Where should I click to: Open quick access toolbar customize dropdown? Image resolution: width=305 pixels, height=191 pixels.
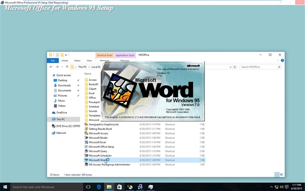pyautogui.click(x=66, y=55)
